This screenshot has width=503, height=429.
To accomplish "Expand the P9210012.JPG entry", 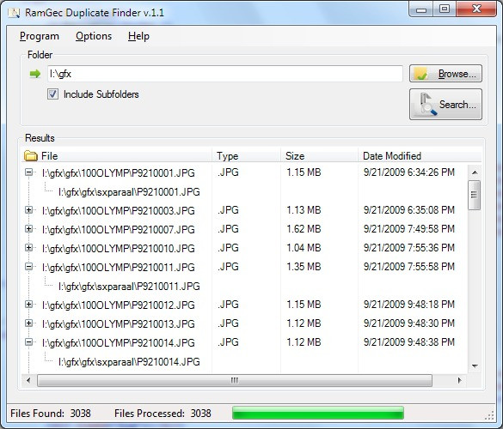I will tap(29, 305).
